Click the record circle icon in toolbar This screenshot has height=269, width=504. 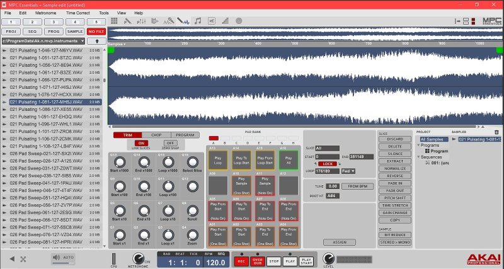coord(239,21)
